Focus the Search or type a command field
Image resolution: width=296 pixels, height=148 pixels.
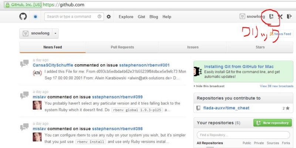[74, 17]
